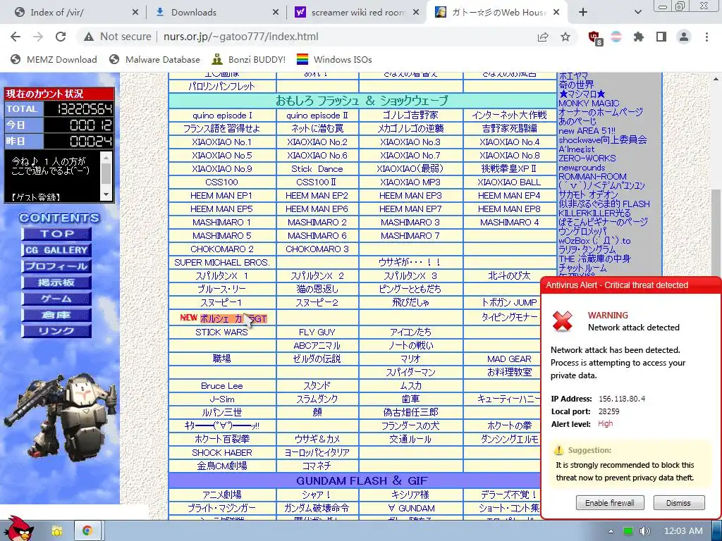Close the Downloads tab

point(276,13)
